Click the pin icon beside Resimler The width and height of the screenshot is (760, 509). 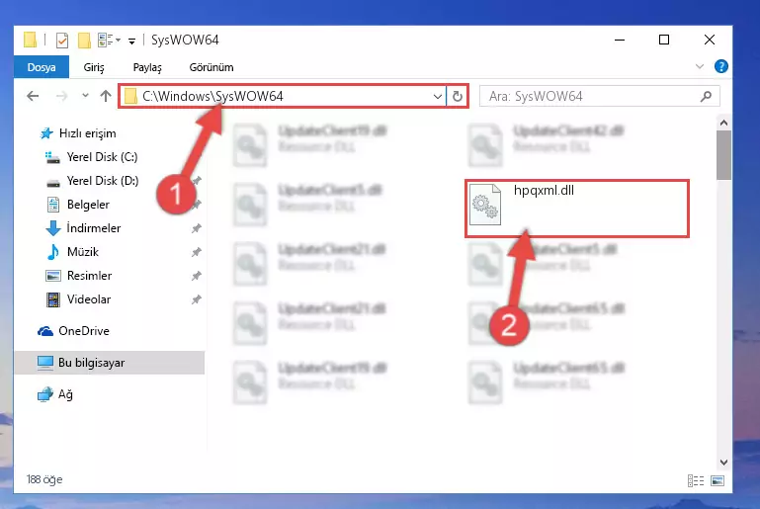coord(197,276)
